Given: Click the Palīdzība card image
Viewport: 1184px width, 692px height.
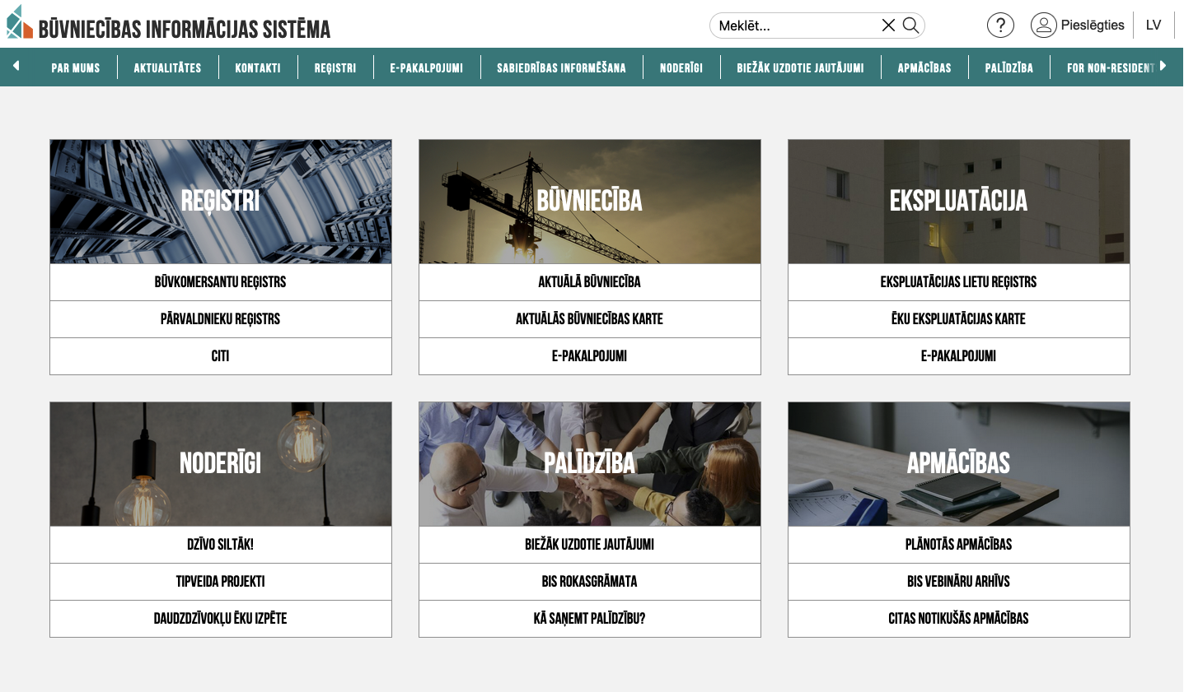Looking at the screenshot, I should click(x=590, y=464).
